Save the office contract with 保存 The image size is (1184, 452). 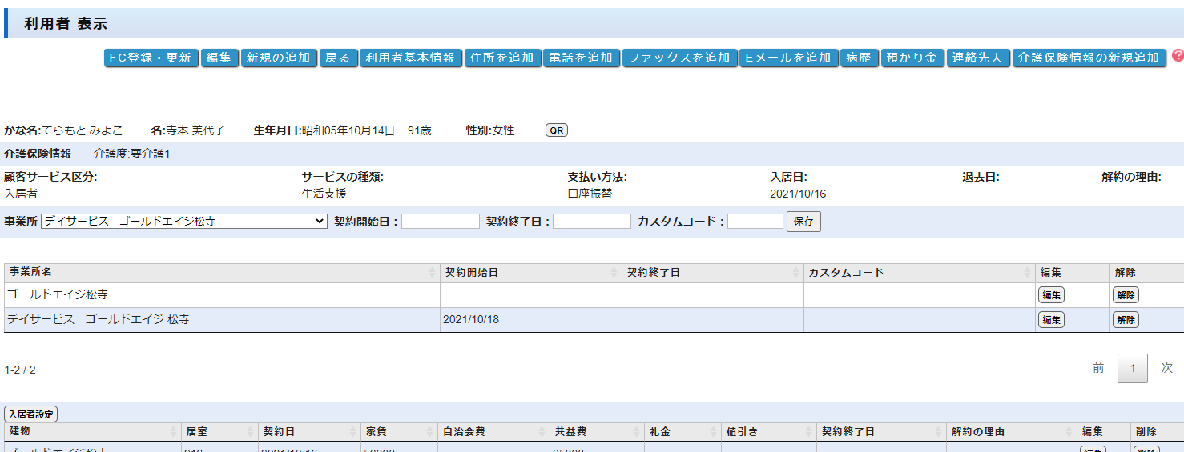[x=803, y=222]
